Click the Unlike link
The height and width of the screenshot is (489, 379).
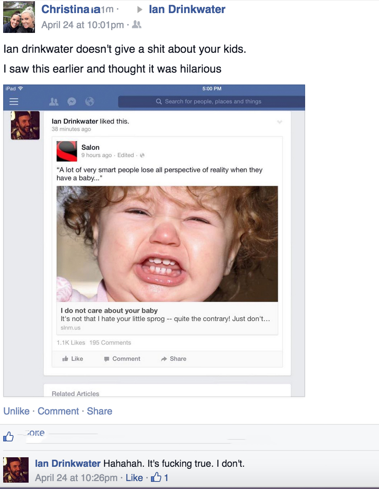(17, 411)
